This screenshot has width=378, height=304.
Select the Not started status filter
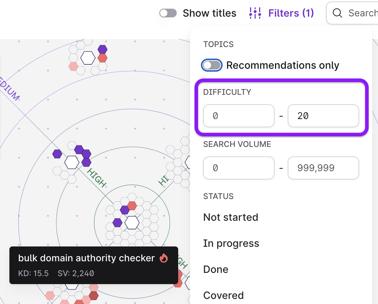231,217
